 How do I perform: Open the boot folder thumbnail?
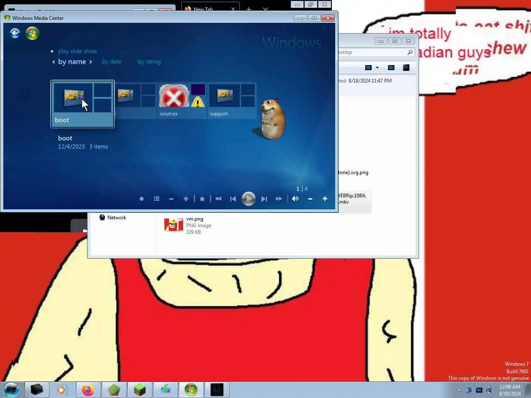[x=83, y=104]
